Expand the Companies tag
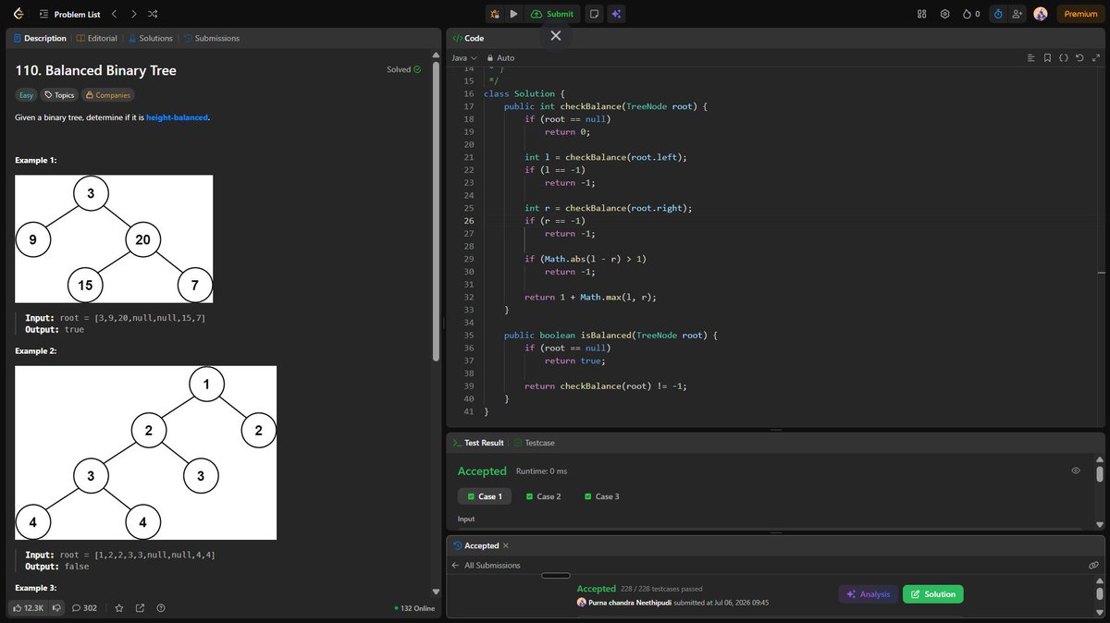This screenshot has height=623, width=1110. (x=107, y=95)
